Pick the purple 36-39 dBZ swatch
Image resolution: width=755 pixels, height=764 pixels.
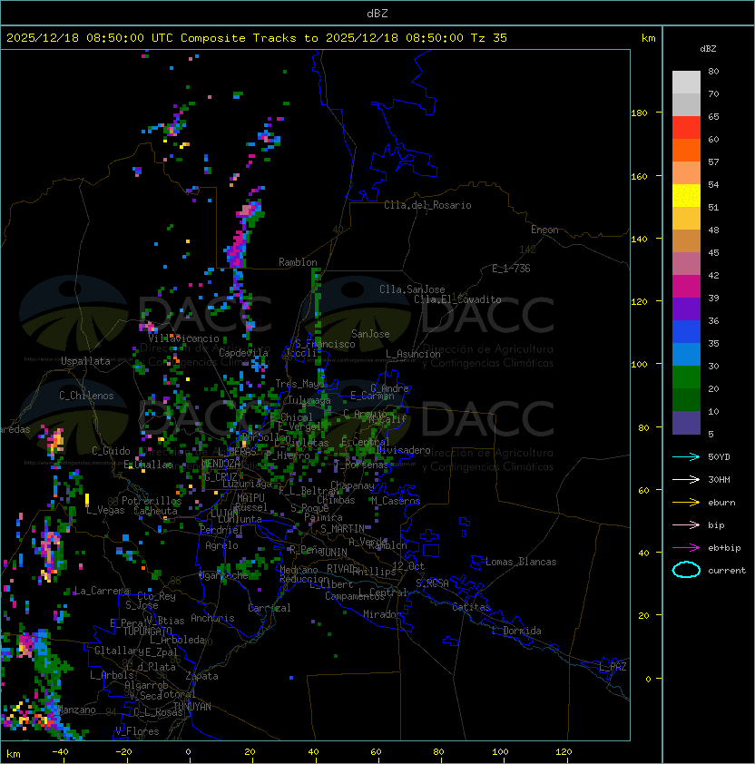tap(686, 309)
